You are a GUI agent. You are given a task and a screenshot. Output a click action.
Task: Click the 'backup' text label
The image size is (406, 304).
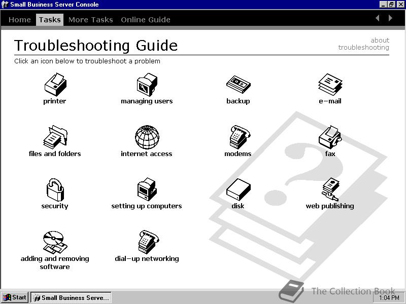(x=238, y=101)
